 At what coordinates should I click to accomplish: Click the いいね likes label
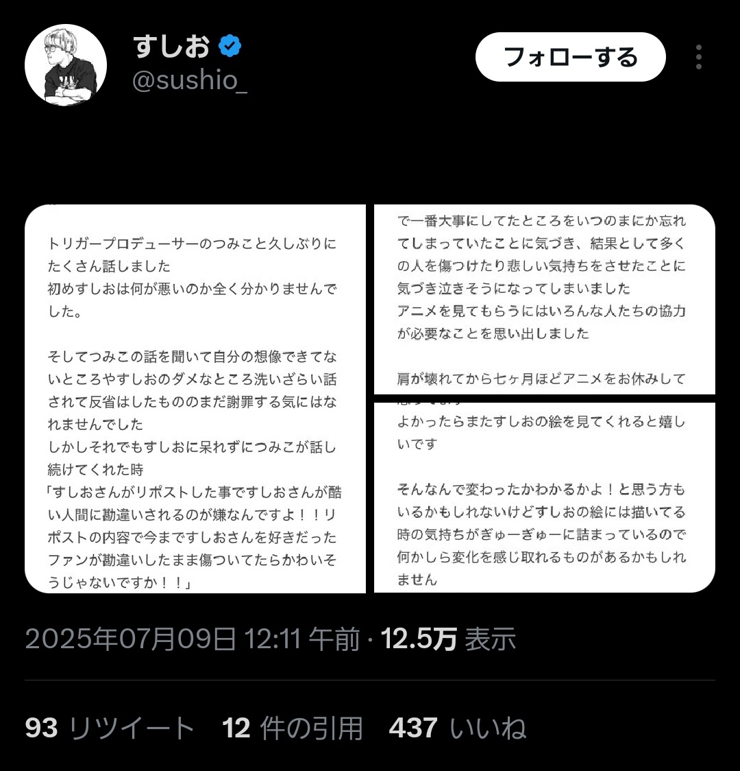click(488, 728)
